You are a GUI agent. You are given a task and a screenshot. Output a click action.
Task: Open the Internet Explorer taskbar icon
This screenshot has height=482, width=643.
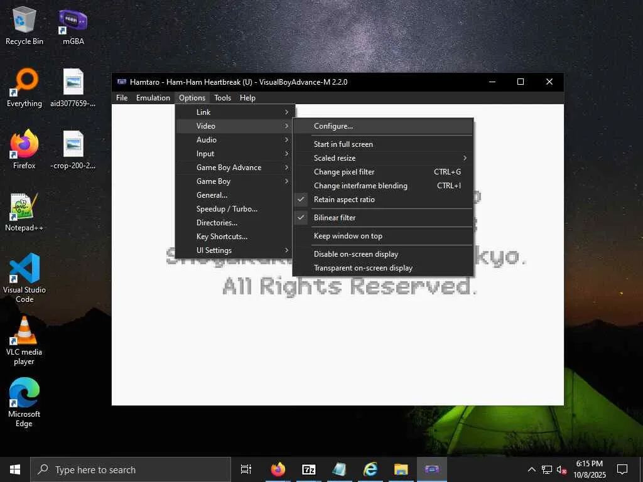point(370,469)
